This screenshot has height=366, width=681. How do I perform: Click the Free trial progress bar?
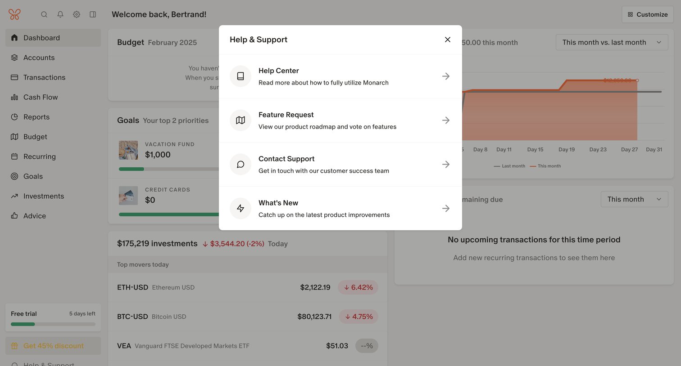tap(53, 324)
